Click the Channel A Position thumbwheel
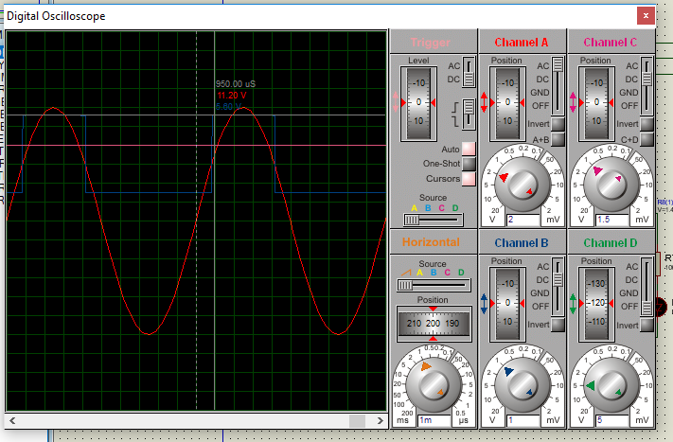673x442 pixels. pos(506,101)
